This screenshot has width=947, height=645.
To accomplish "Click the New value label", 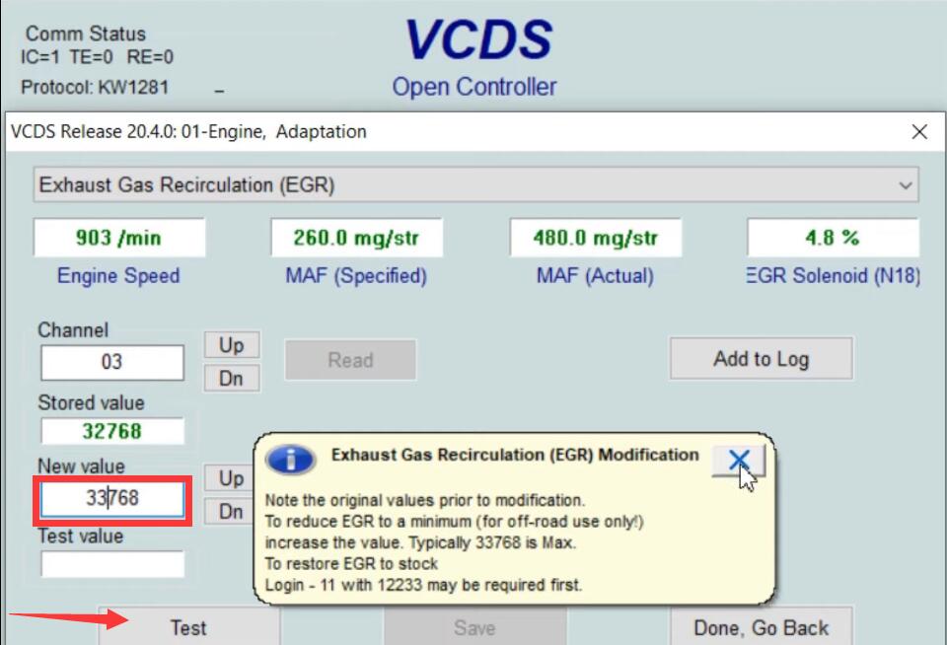I will [x=82, y=466].
